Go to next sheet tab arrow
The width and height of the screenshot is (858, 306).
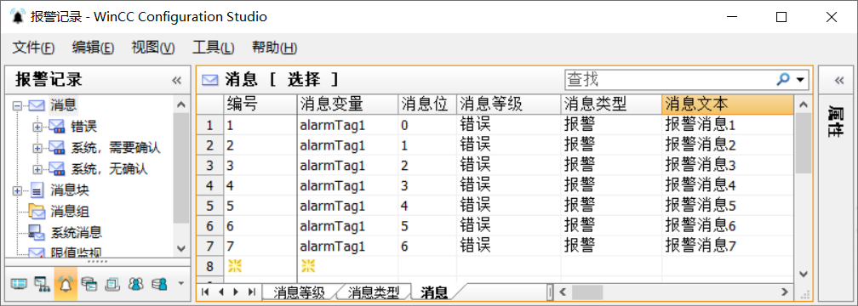237,292
